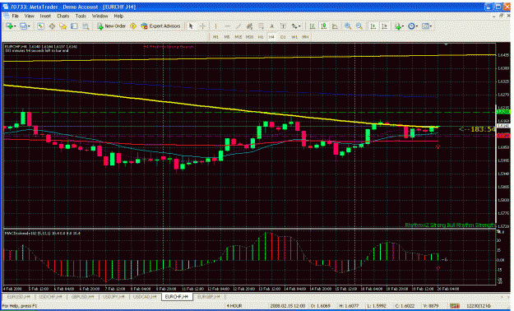The image size is (514, 311).
Task: Select the Fibonacci Retracement tool
Action: coord(261,26)
